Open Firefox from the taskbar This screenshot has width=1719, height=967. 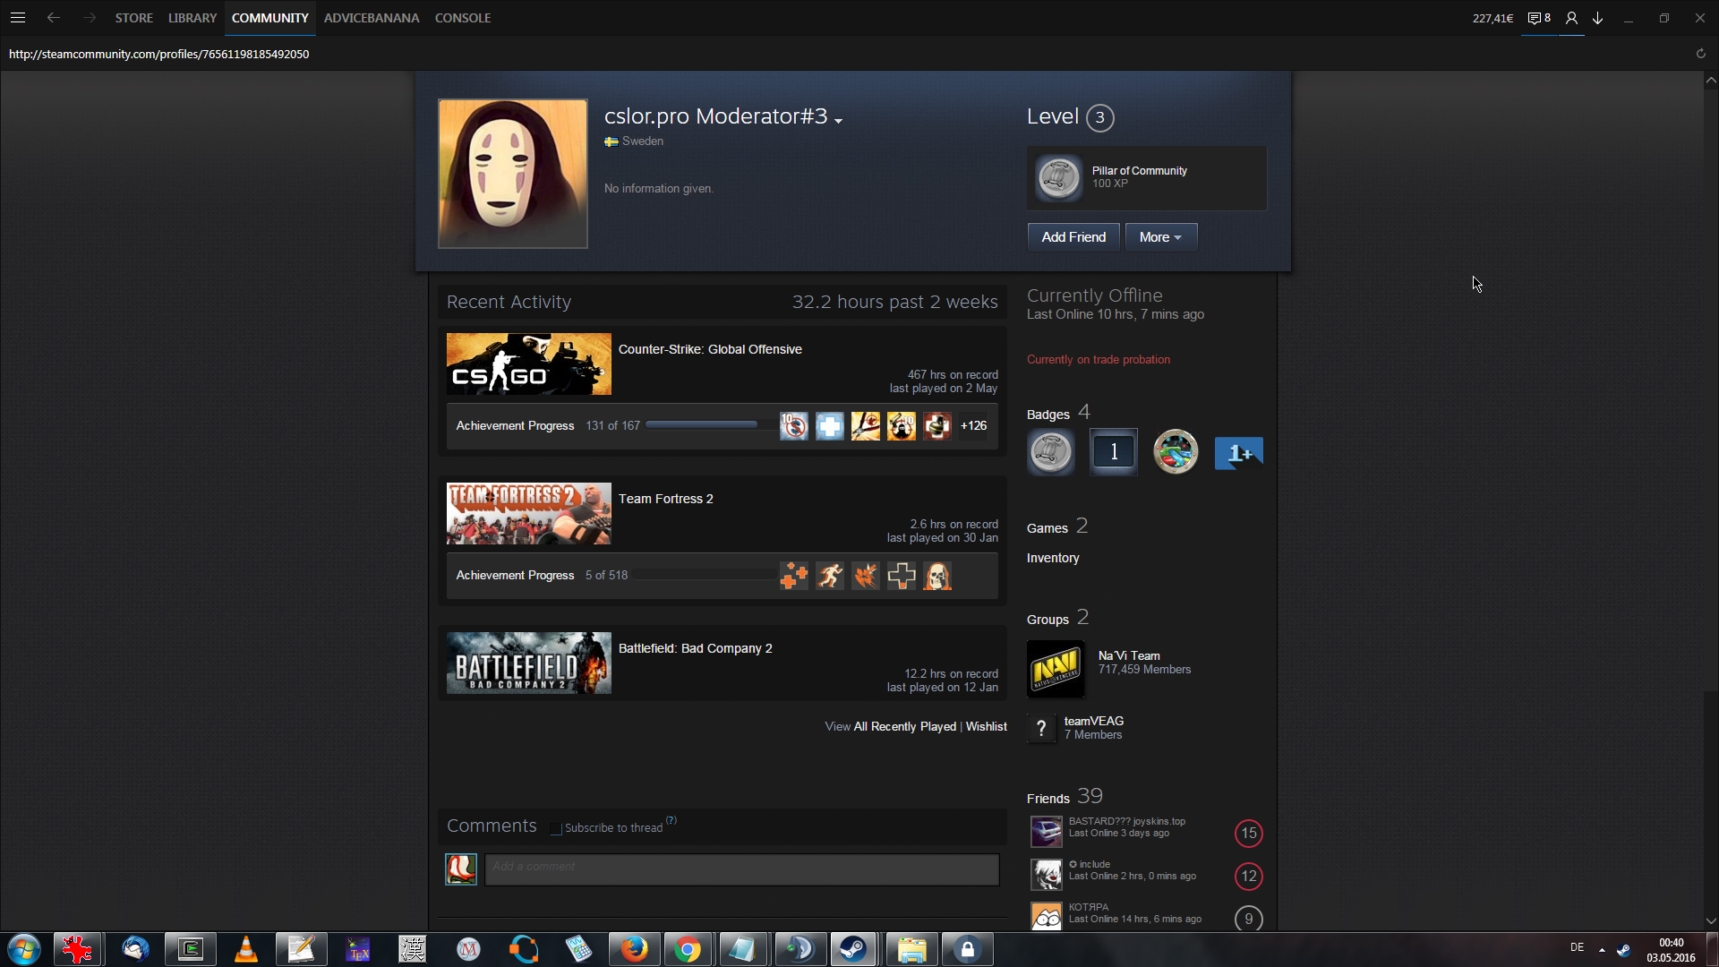click(634, 949)
